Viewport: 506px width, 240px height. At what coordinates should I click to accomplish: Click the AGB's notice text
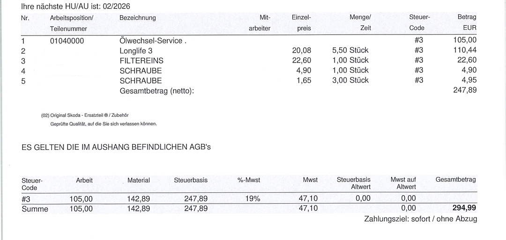[x=117, y=147]
